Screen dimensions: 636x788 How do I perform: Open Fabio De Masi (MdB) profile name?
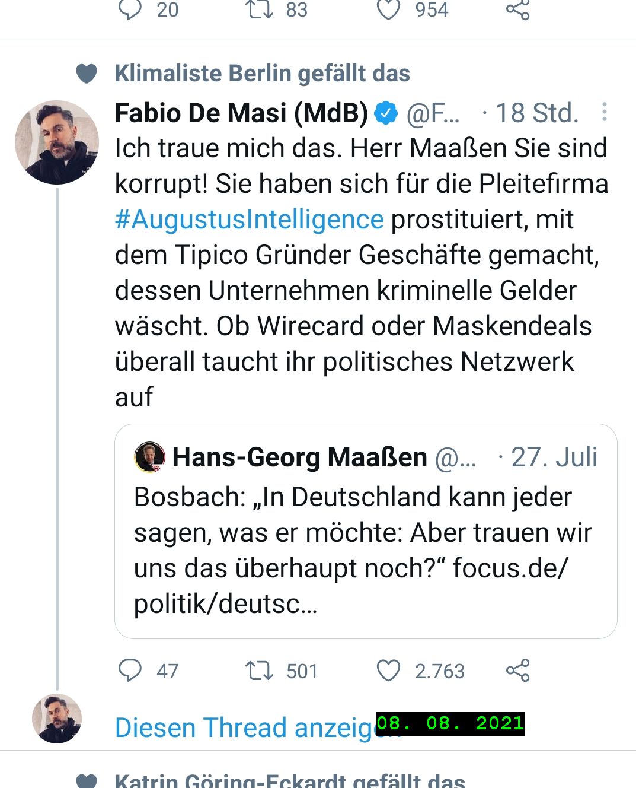[241, 113]
